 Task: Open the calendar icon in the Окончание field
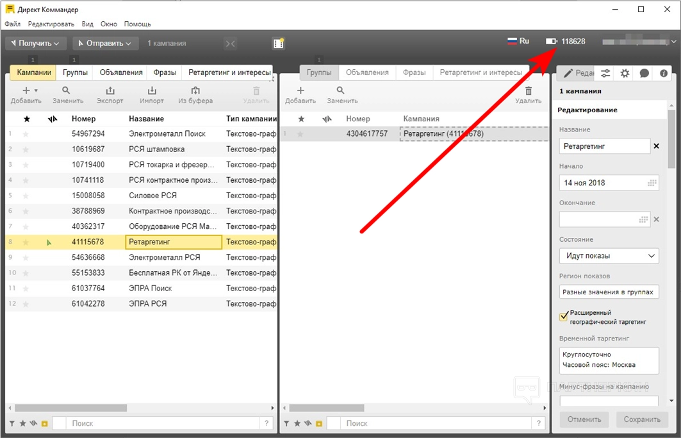[644, 220]
